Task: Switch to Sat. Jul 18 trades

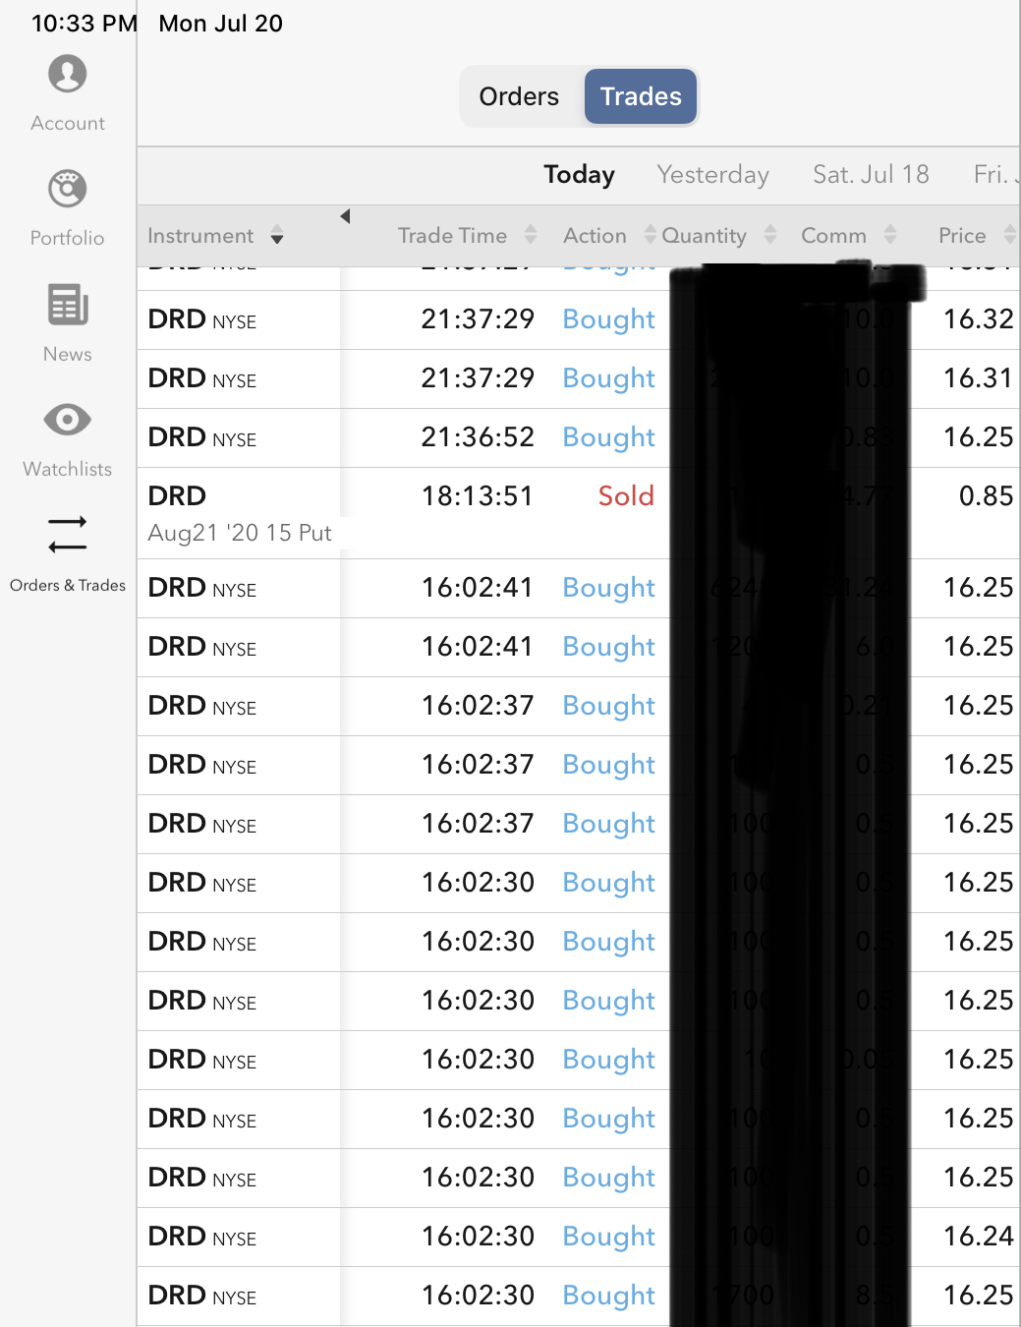Action: point(871,175)
